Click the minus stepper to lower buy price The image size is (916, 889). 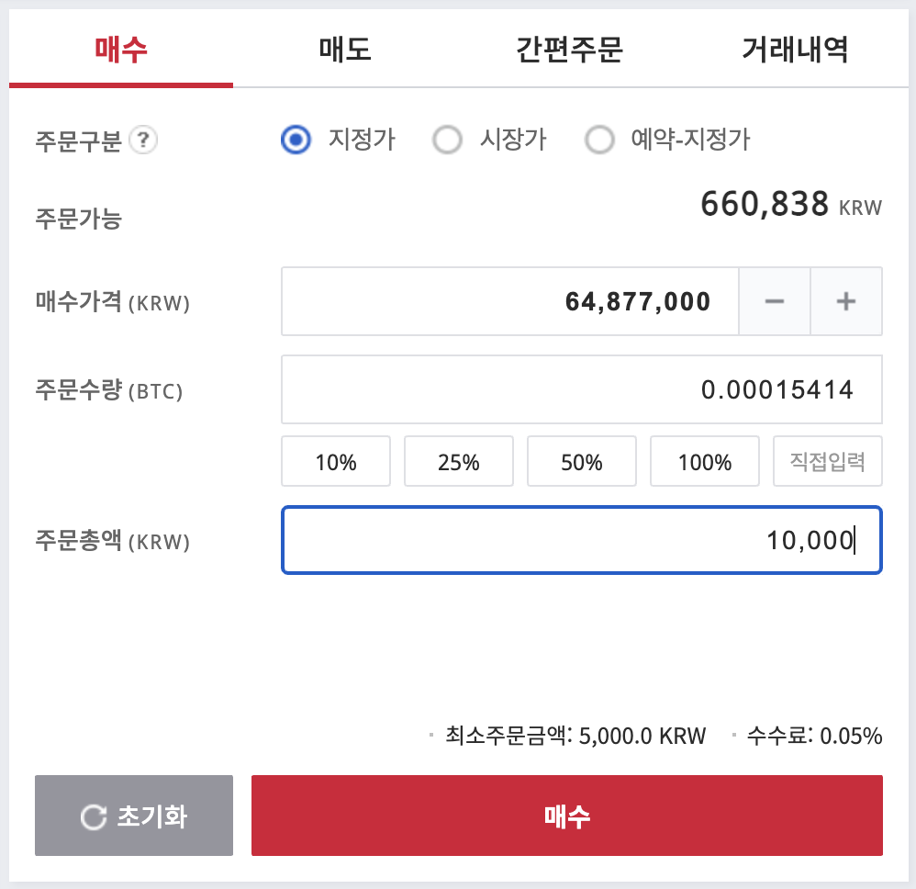pos(775,300)
